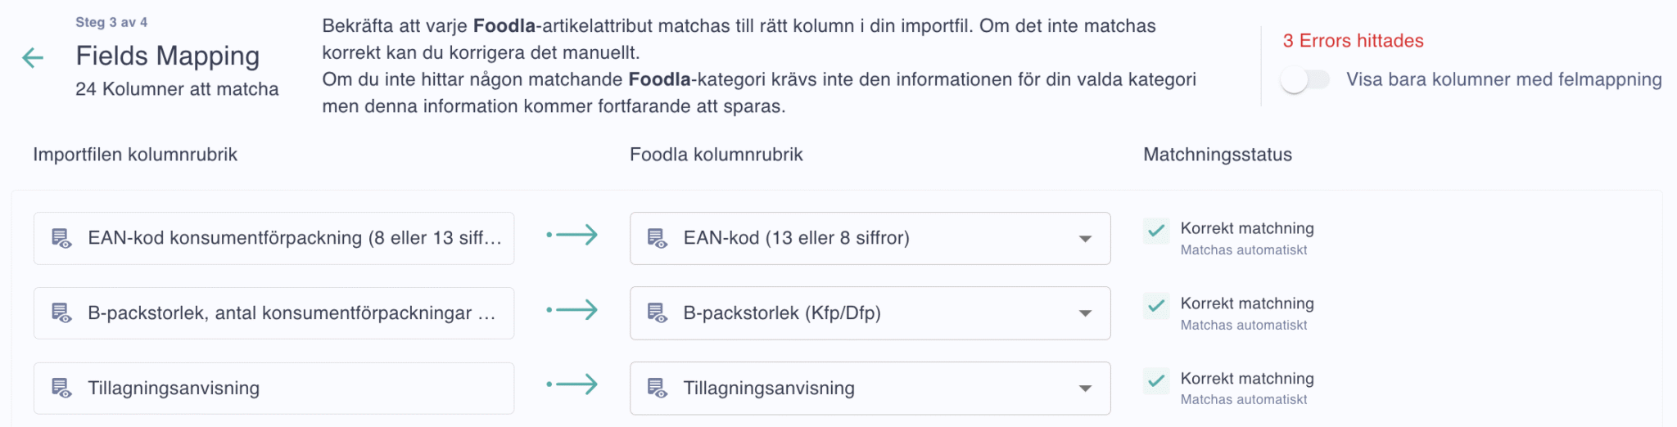
Task: Click document icon in EAN-kod (13 eller 8 siffror) dropdown
Action: [x=658, y=238]
